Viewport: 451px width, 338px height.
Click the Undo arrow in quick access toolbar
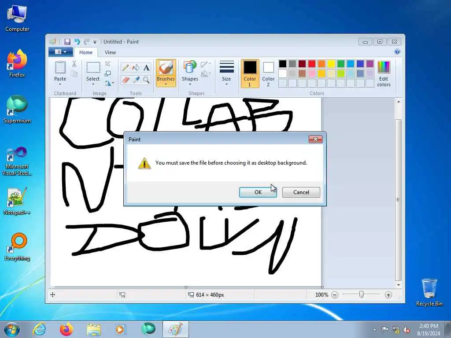click(77, 42)
